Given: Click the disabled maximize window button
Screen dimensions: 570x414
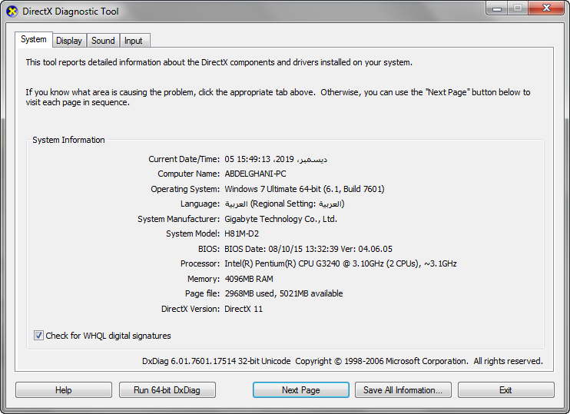Looking at the screenshot, I should pyautogui.click(x=518, y=8).
